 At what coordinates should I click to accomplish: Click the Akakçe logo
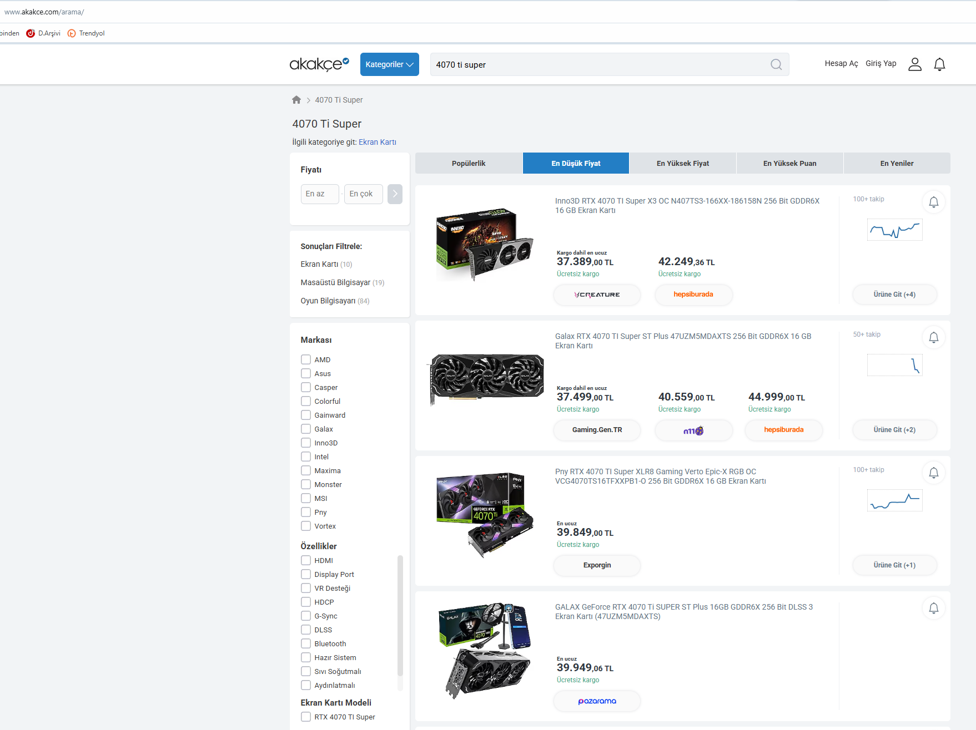pos(319,64)
